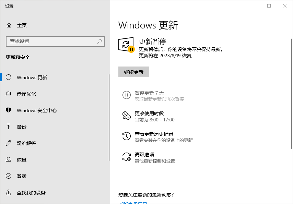Click the text 当前为 8:00 - 17:00
Viewport: 293px width, 204px height.
[x=154, y=120]
